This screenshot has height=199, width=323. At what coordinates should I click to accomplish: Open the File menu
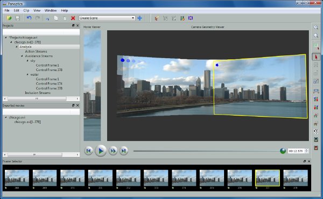7,11
